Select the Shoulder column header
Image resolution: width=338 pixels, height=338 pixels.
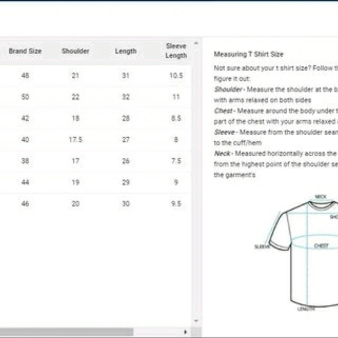pyautogui.click(x=75, y=51)
